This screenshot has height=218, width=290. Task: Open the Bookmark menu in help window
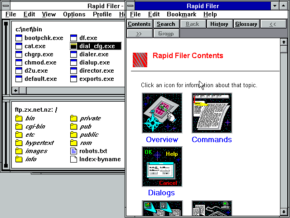pos(182,14)
